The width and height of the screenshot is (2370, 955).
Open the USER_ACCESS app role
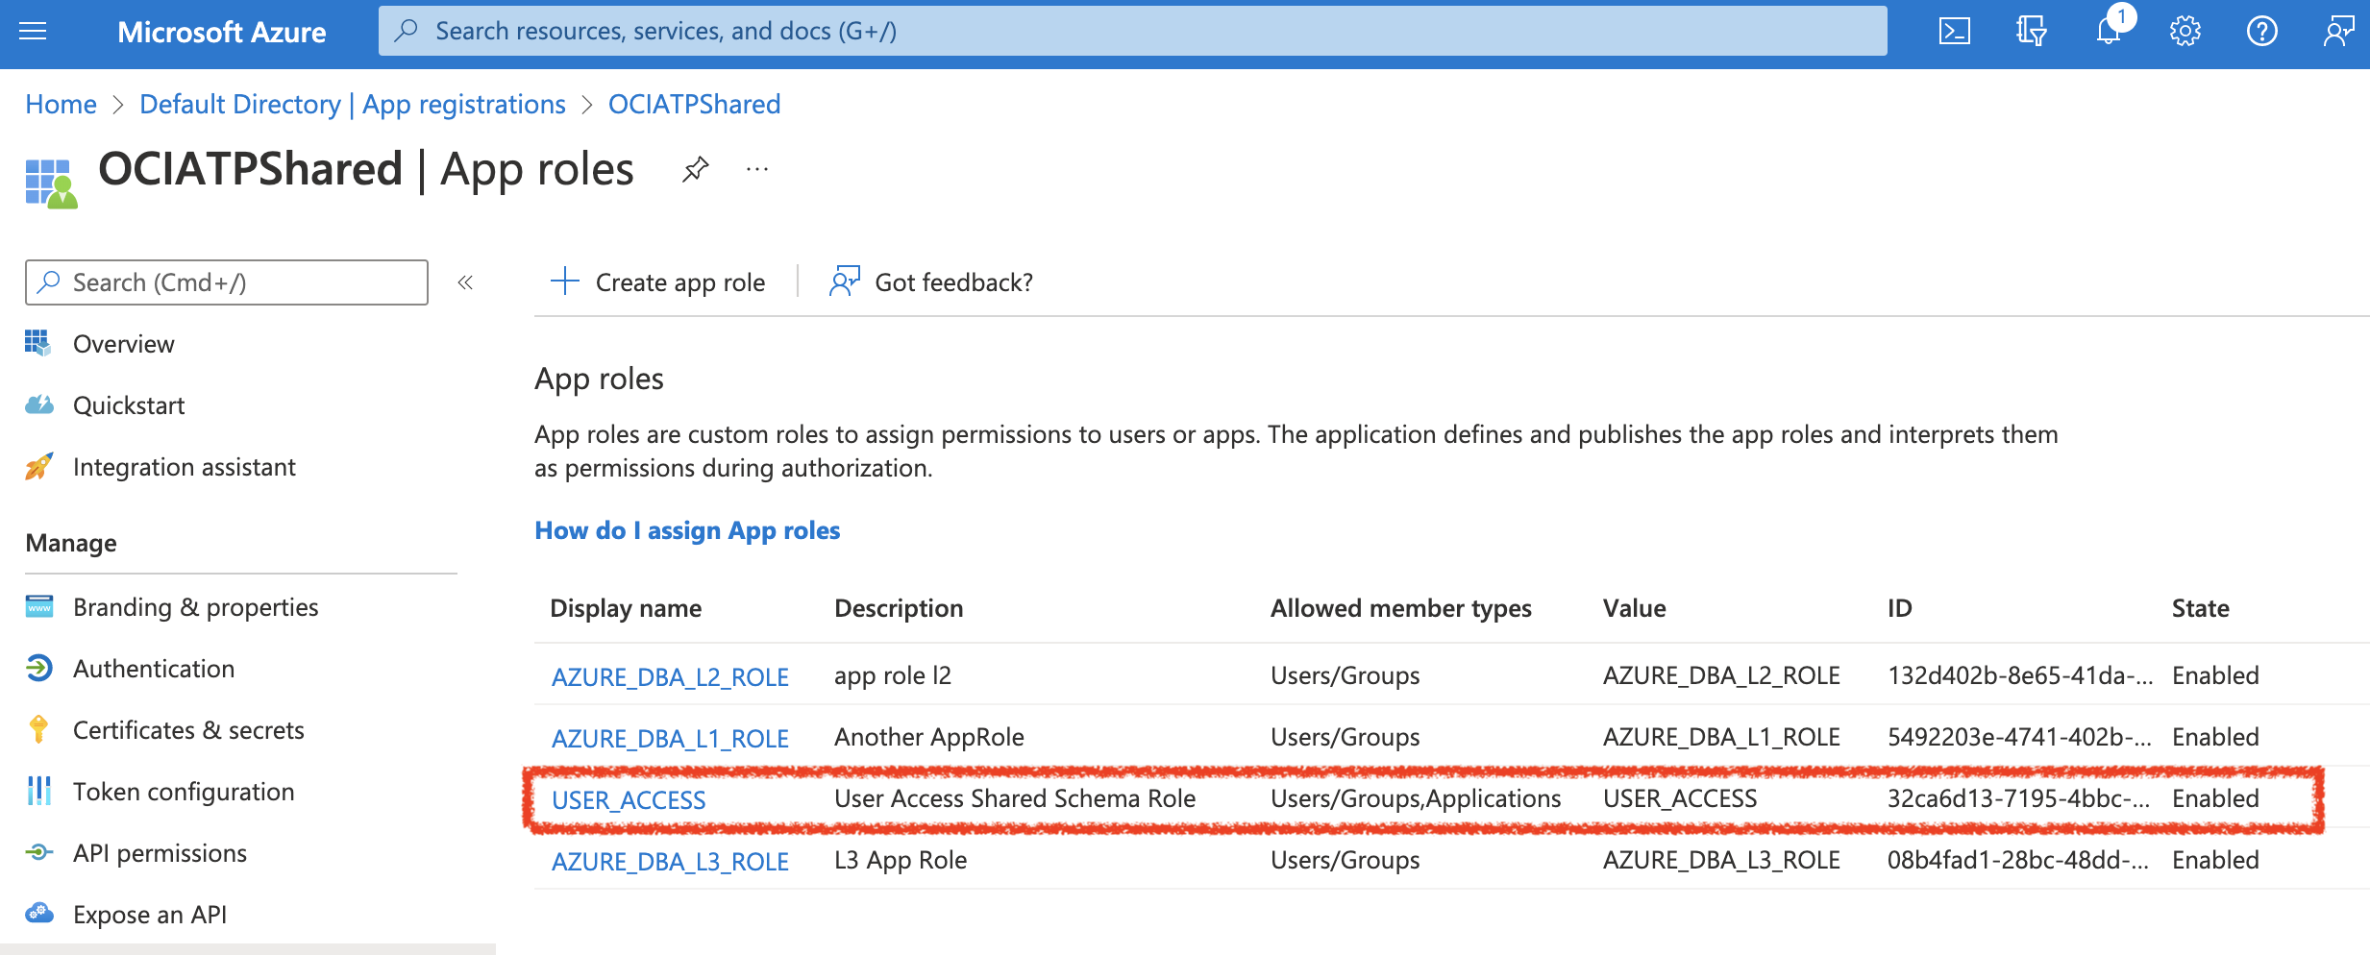(629, 799)
